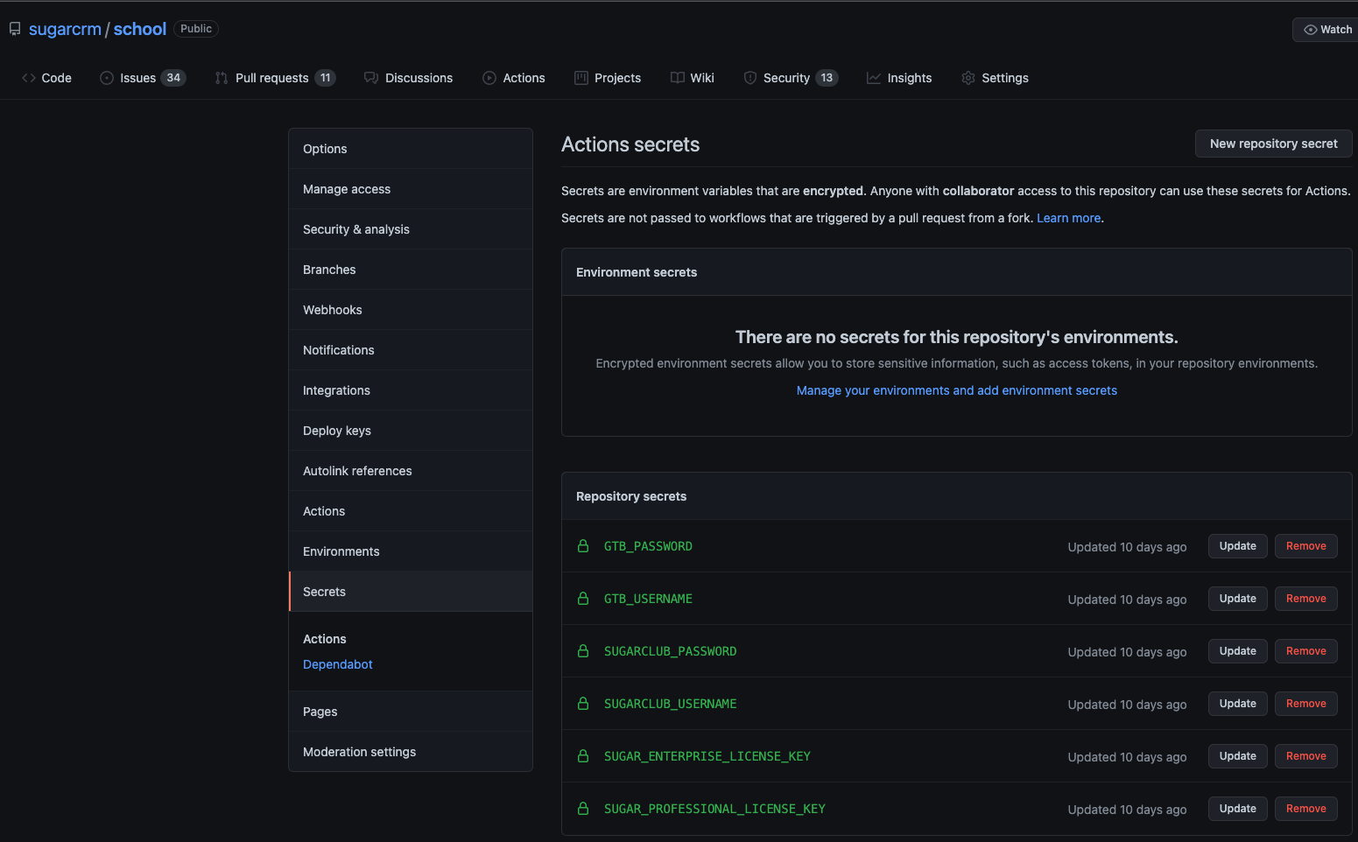
Task: Update the SUGAR_PROFESSIONAL_LICENSE_KEY secret
Action: tap(1237, 809)
